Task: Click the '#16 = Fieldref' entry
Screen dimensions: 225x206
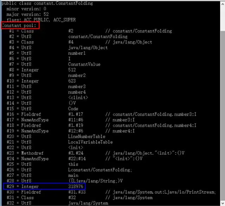Action: click(24, 114)
